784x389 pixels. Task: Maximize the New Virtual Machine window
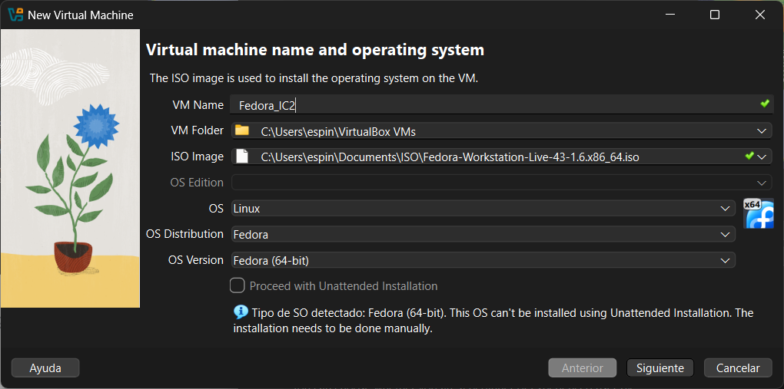click(715, 15)
